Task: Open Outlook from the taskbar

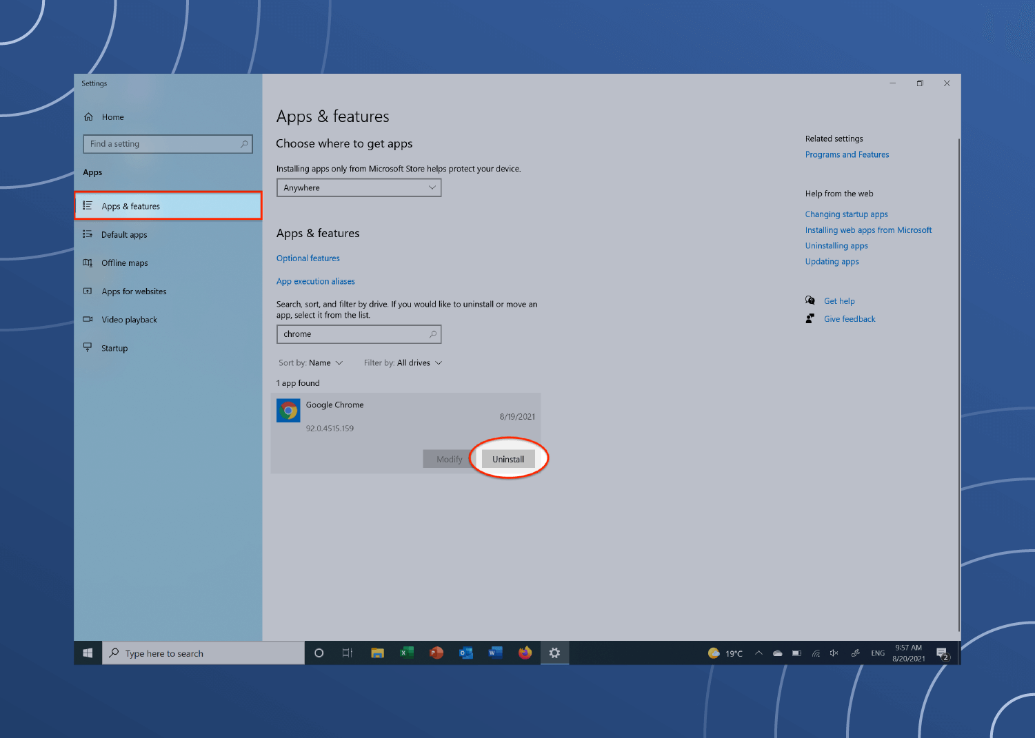Action: point(465,653)
